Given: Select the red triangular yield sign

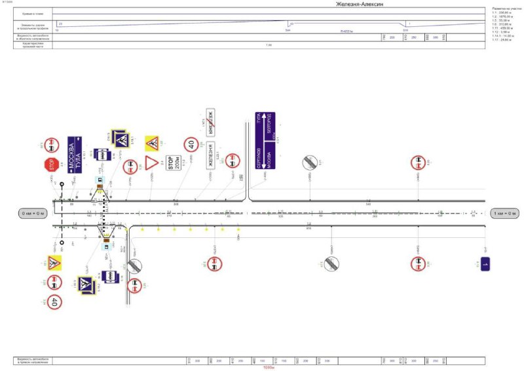Looking at the screenshot, I should tap(151, 163).
